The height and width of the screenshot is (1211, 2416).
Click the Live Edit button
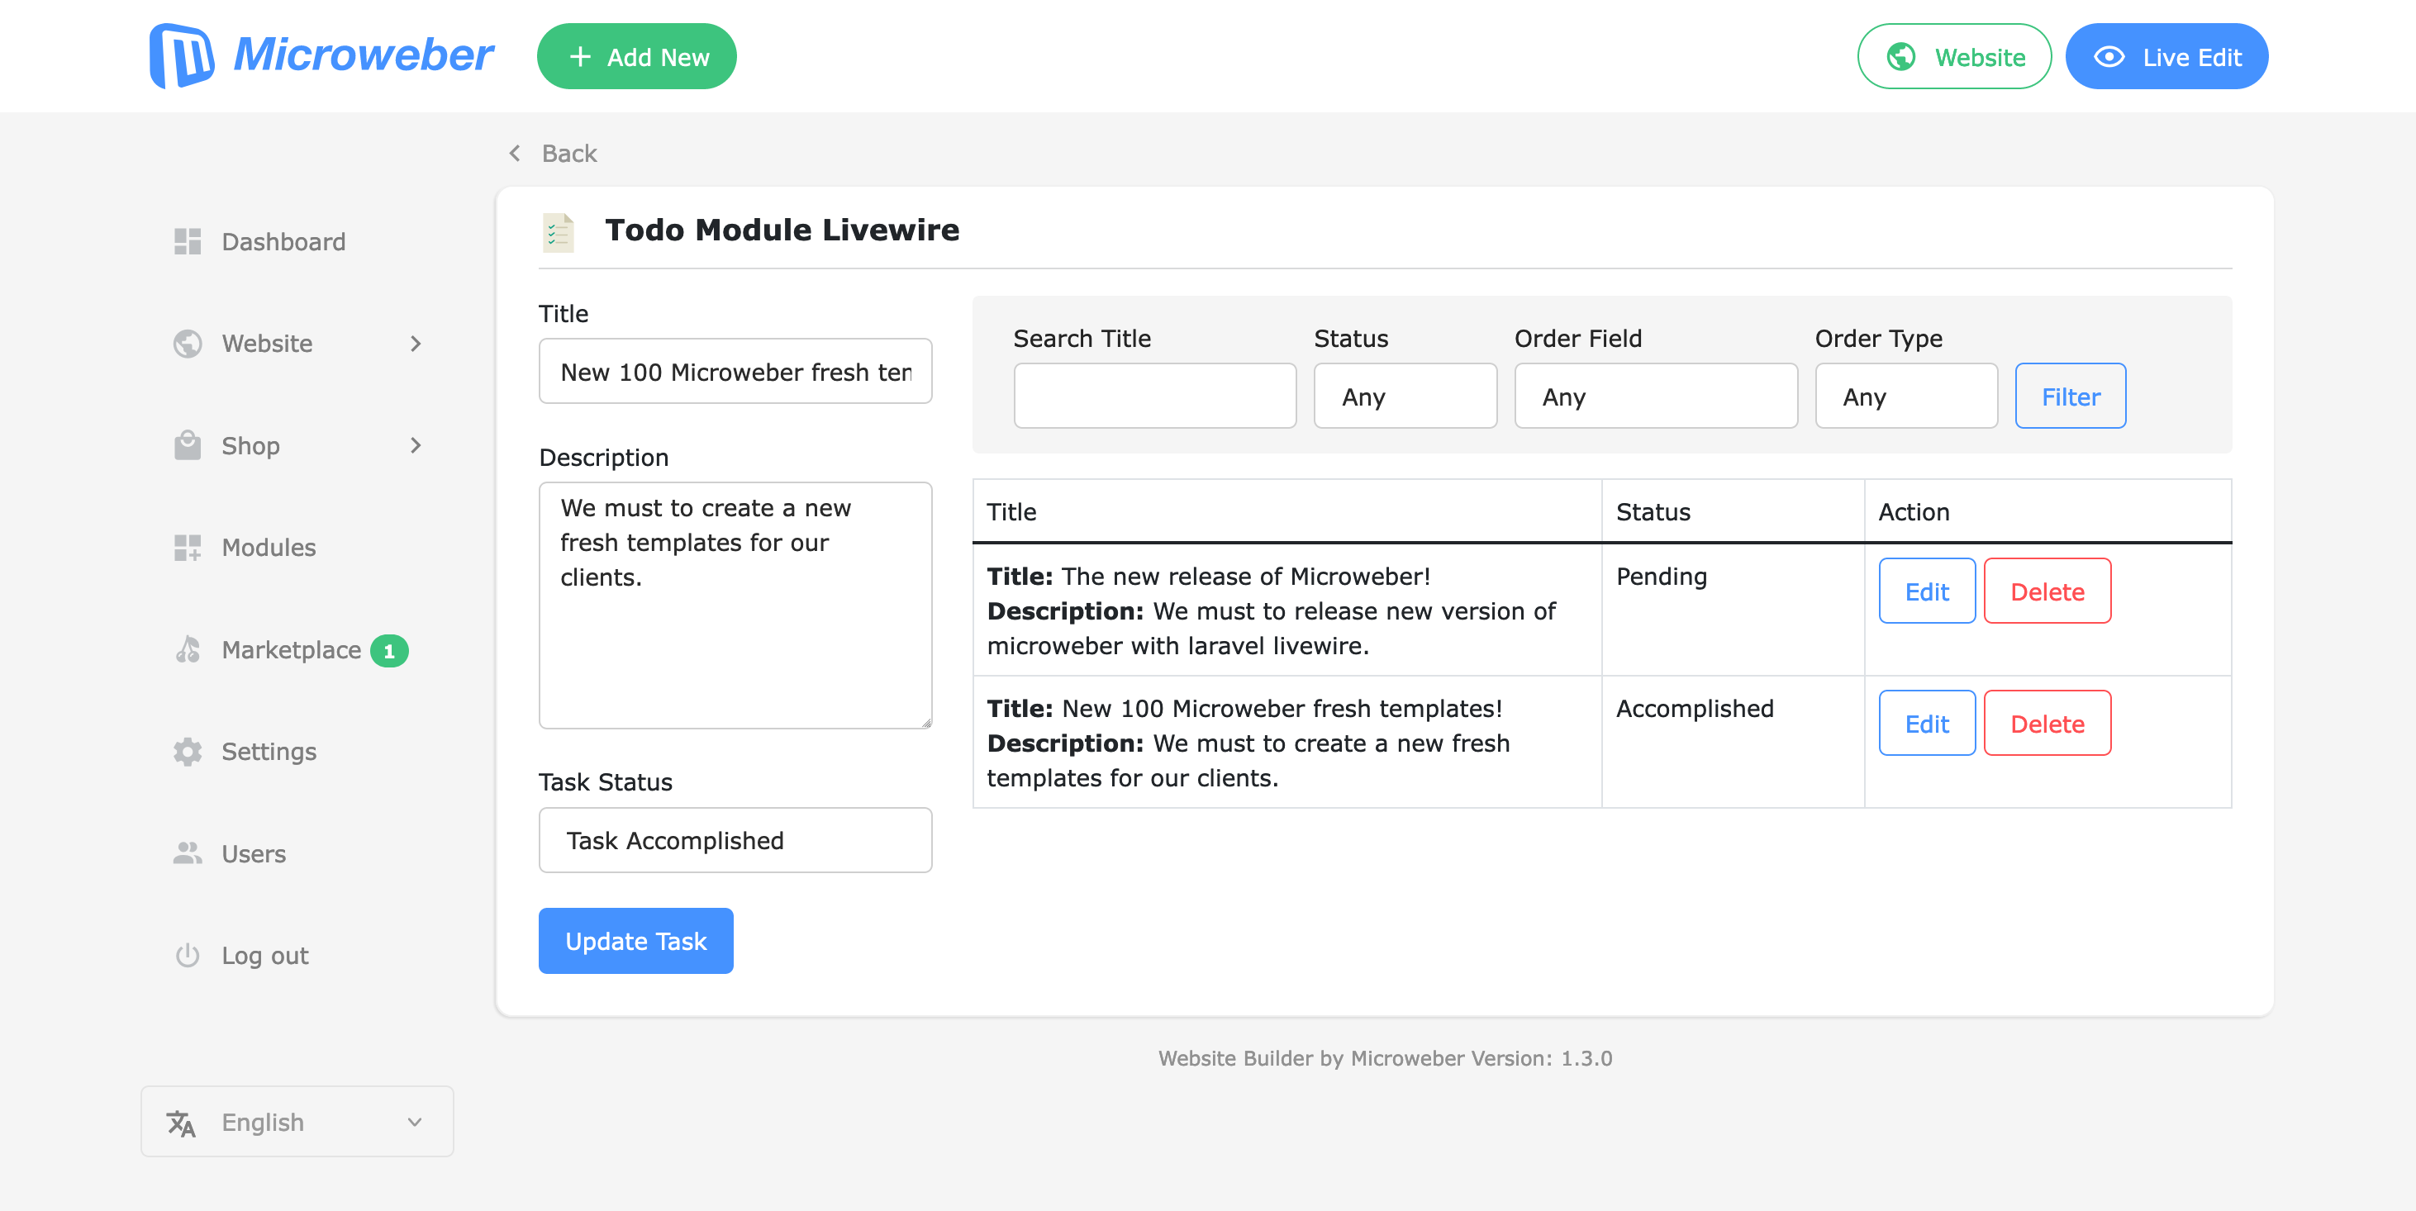click(x=2166, y=56)
